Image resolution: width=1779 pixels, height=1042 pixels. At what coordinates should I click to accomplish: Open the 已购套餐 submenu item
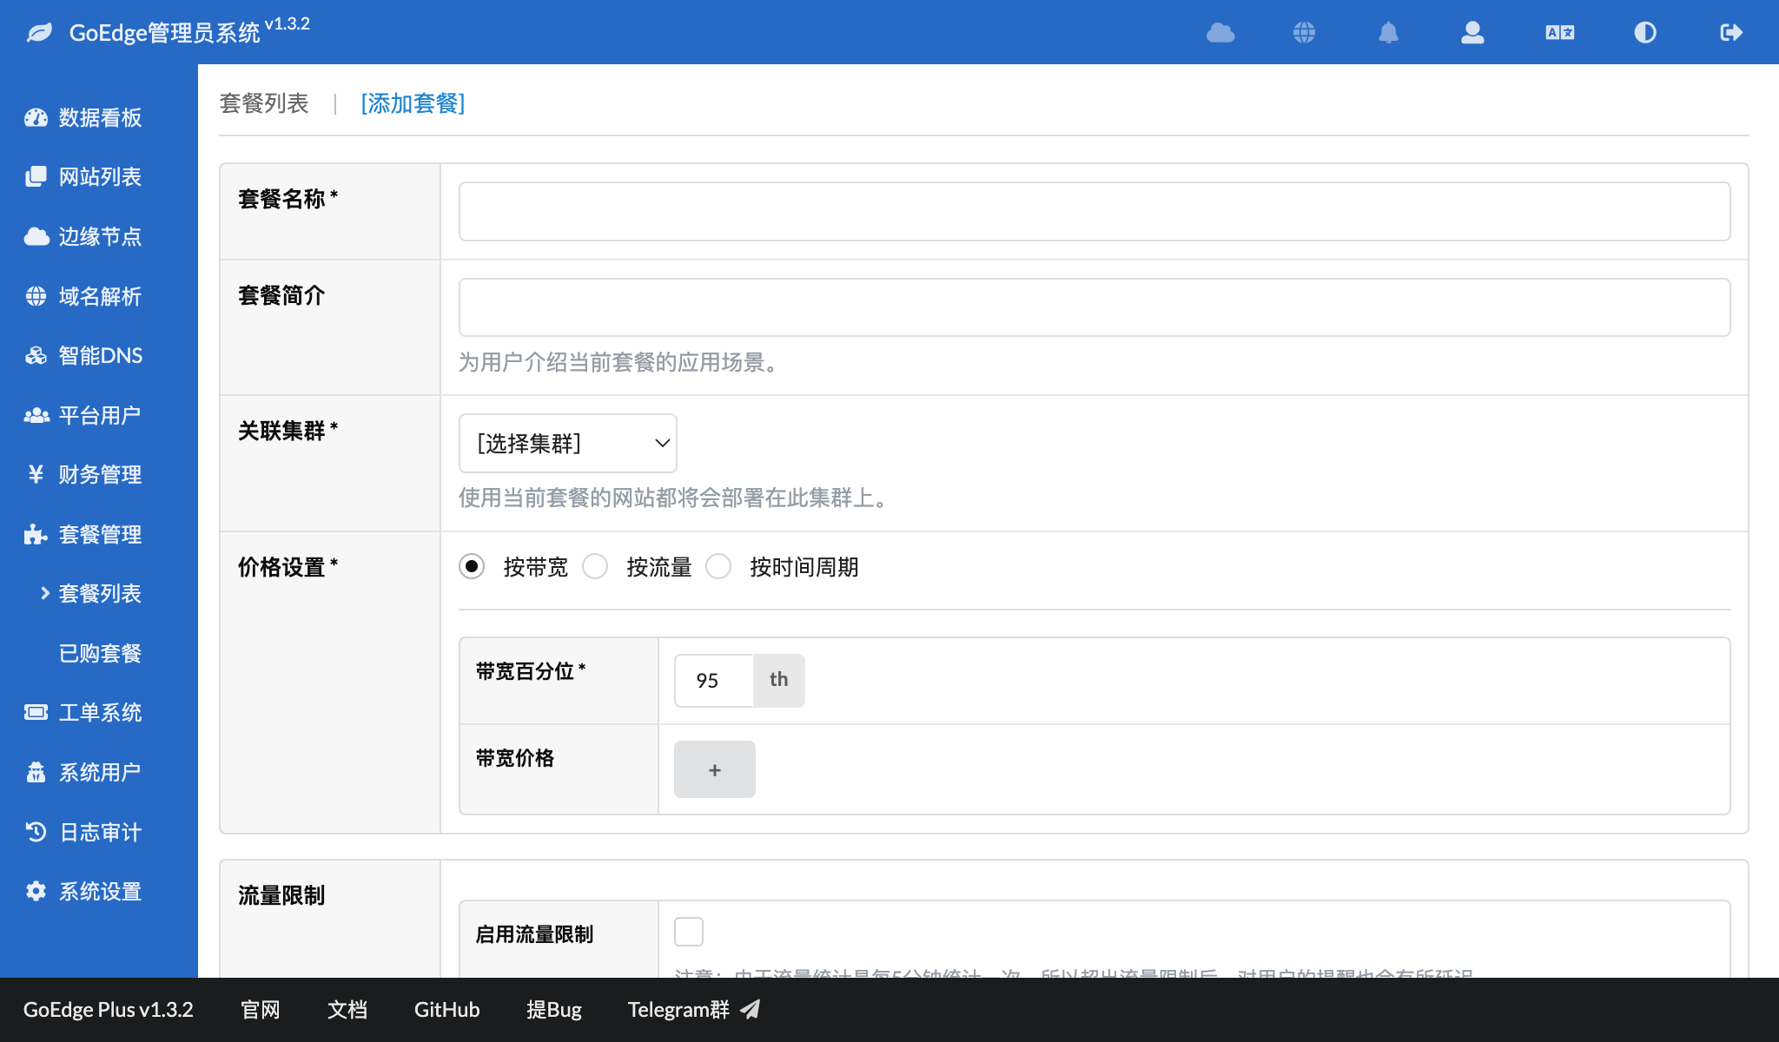[100, 653]
